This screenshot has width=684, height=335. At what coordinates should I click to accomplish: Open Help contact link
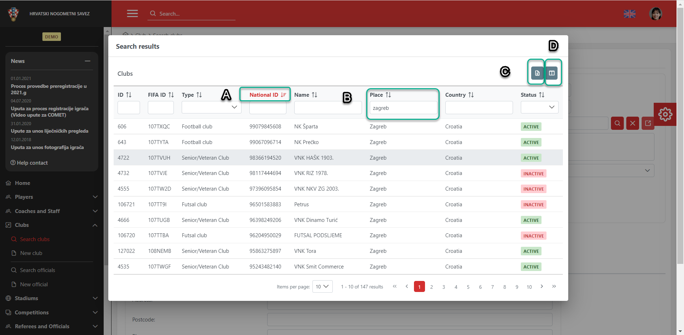(x=29, y=163)
